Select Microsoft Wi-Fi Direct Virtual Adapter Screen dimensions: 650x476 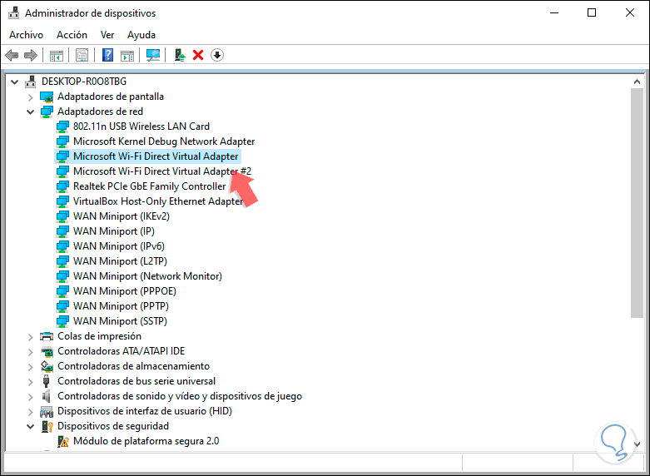156,156
